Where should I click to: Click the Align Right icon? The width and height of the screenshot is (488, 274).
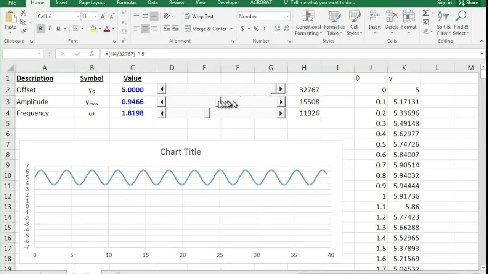point(154,29)
